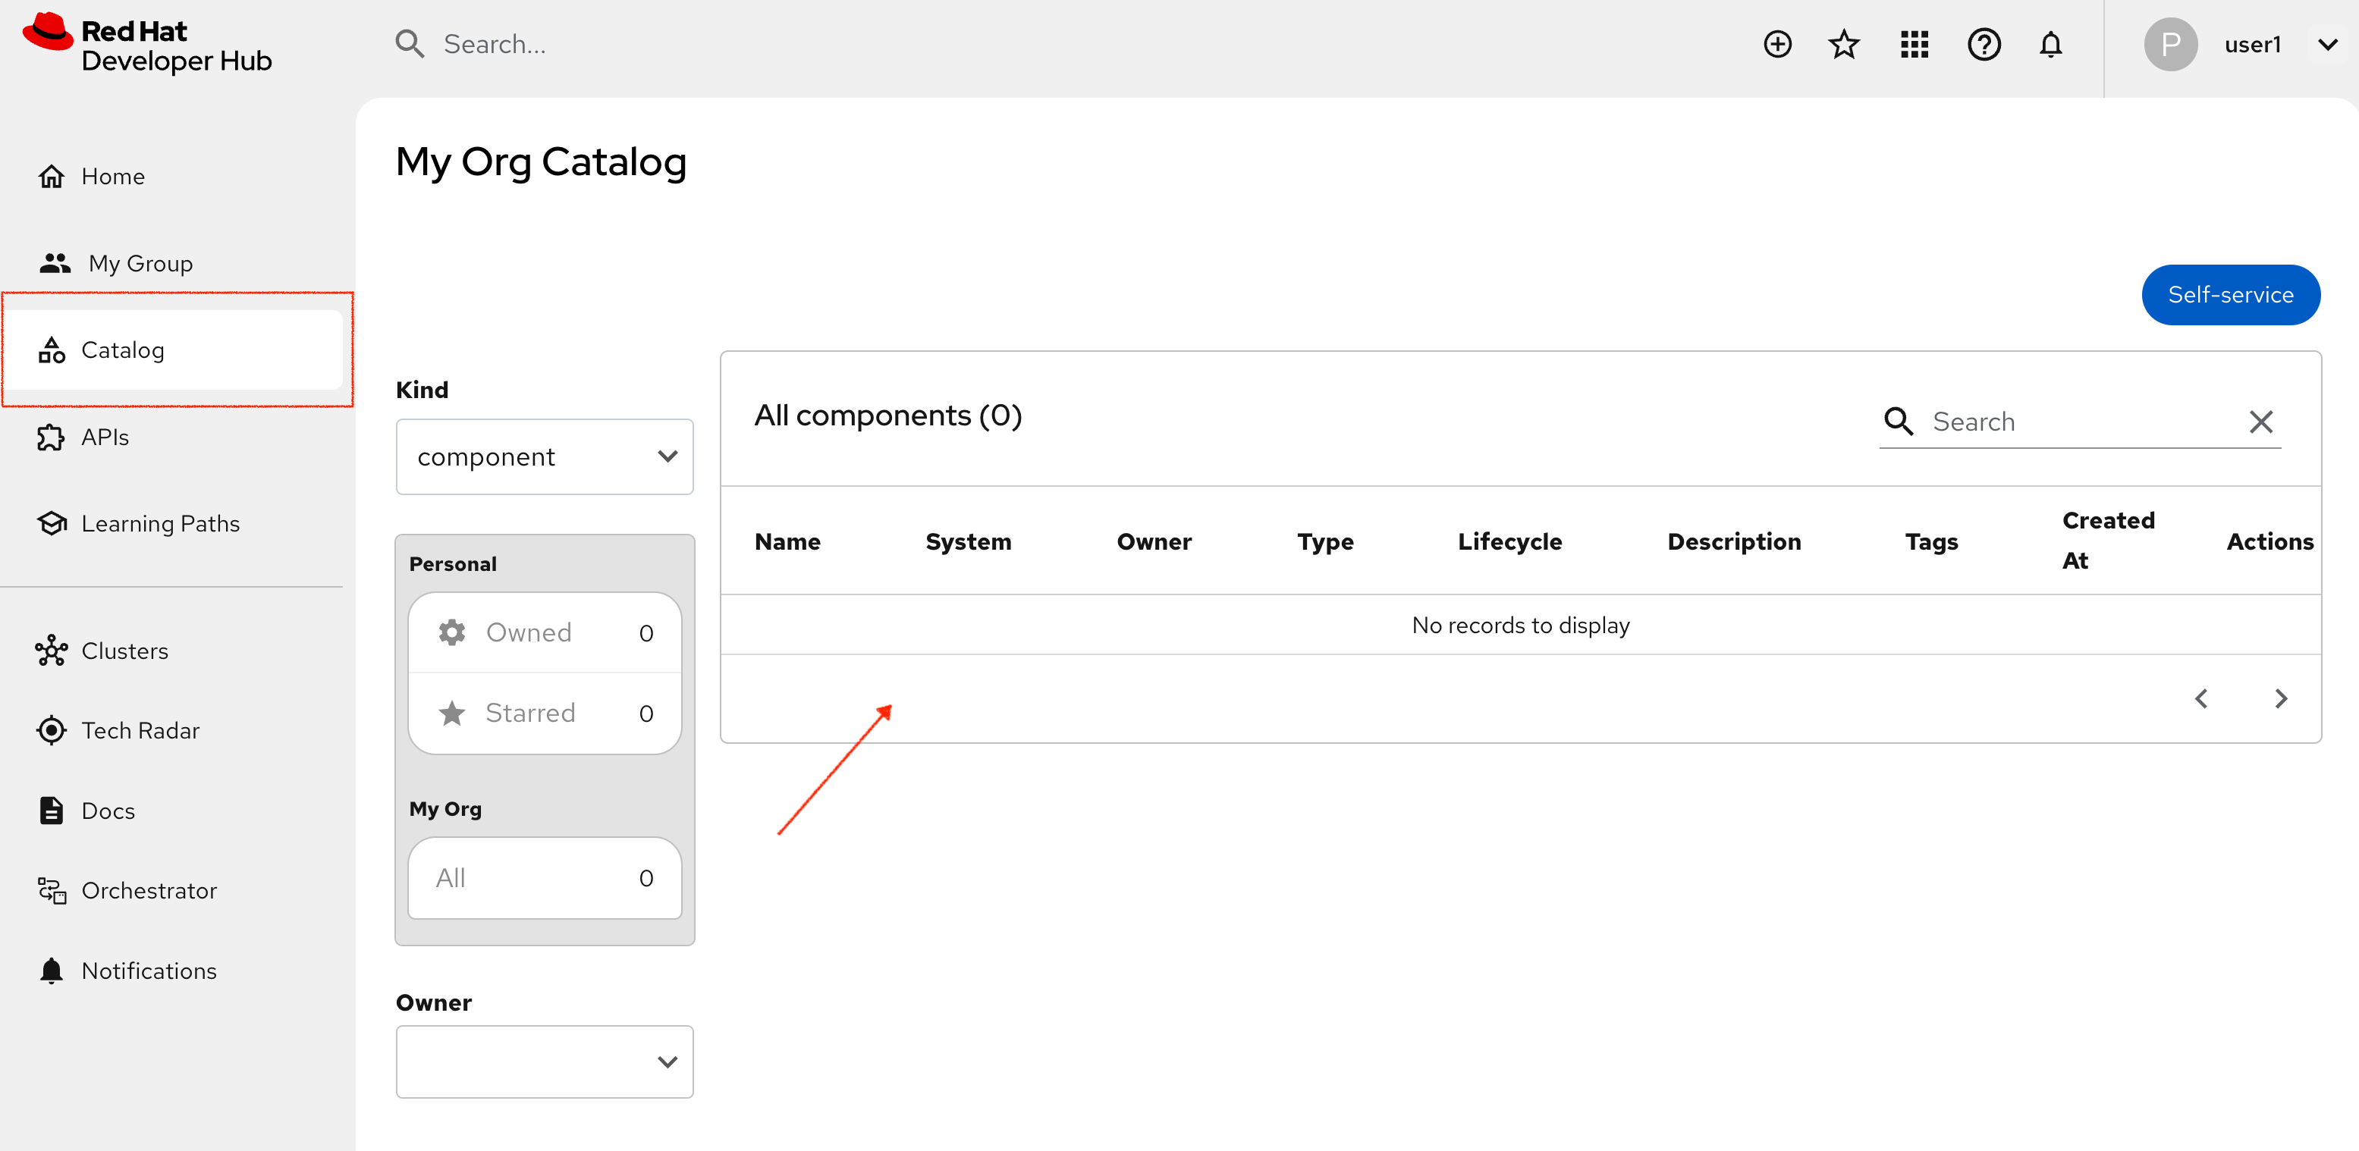Image resolution: width=2359 pixels, height=1151 pixels.
Task: Click the Home link in the sidebar
Action: 112,175
